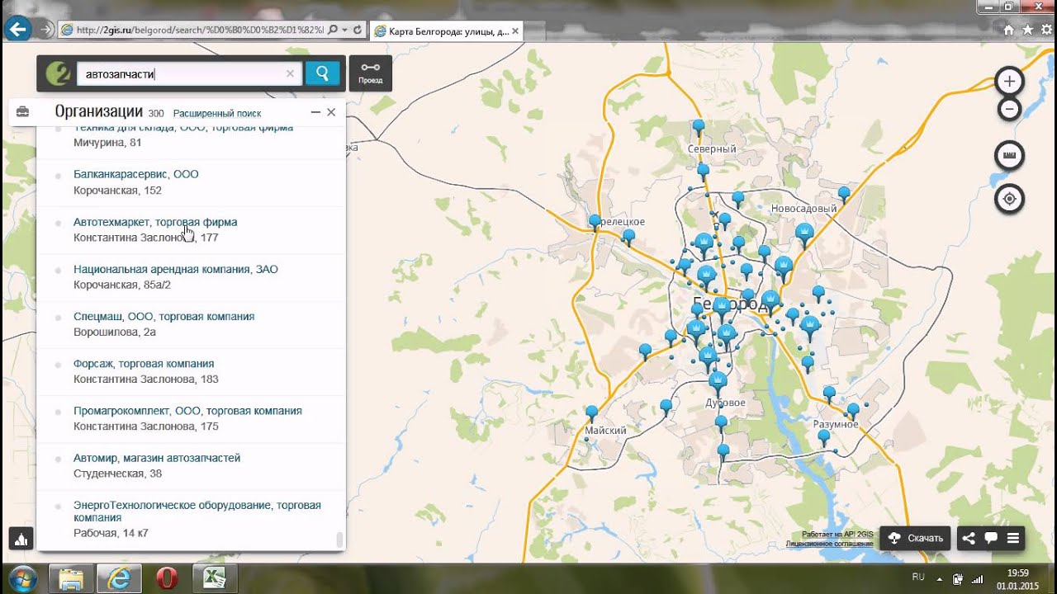Viewport: 1057px width, 594px height.
Task: Click address Ворошилова, 2а
Action: (x=115, y=332)
